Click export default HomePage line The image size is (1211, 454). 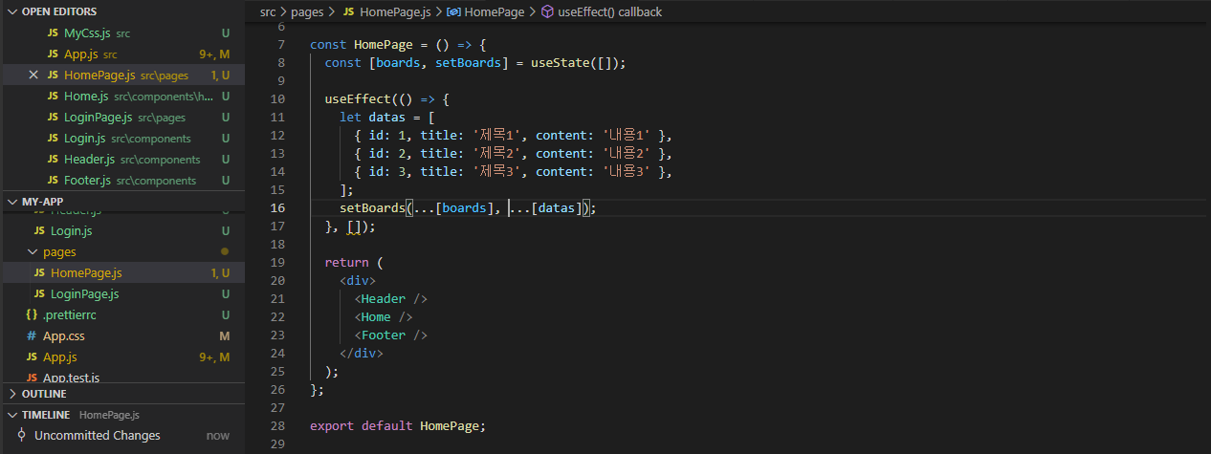click(x=398, y=426)
